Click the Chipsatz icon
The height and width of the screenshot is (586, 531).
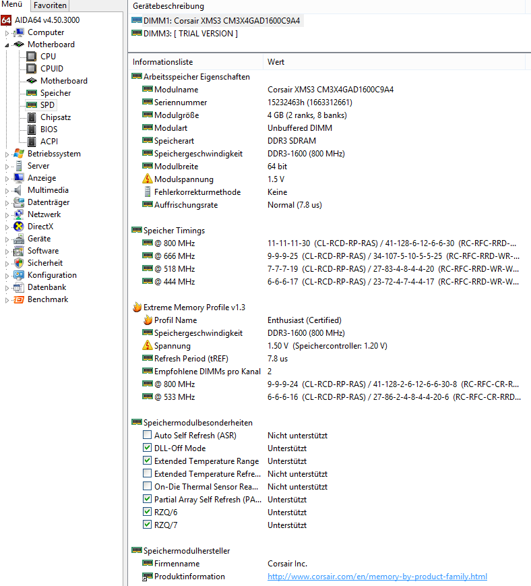[x=32, y=117]
